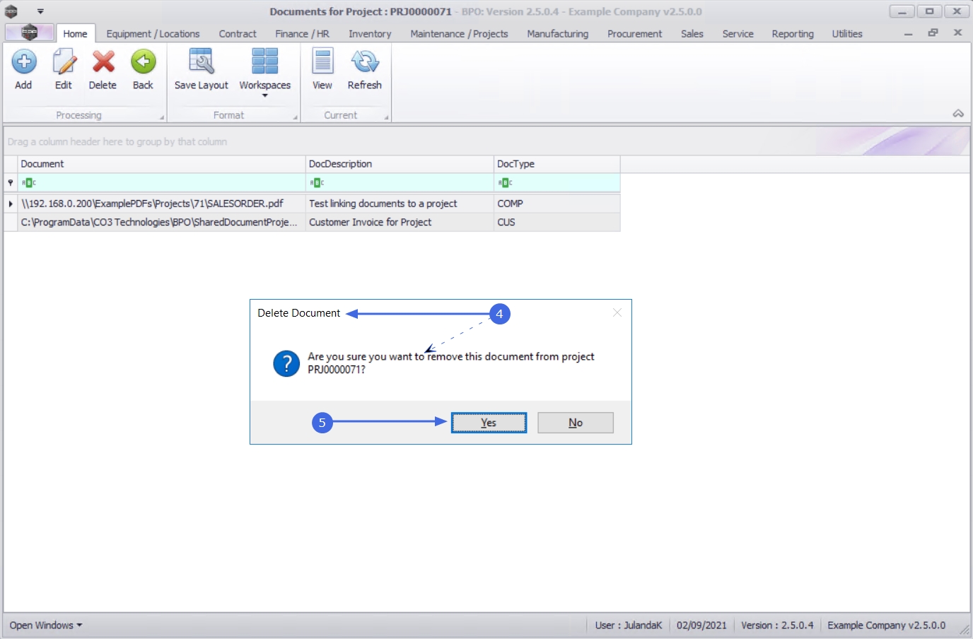Sort by the Document column header
Screen dimensions: 973x639
161,164
